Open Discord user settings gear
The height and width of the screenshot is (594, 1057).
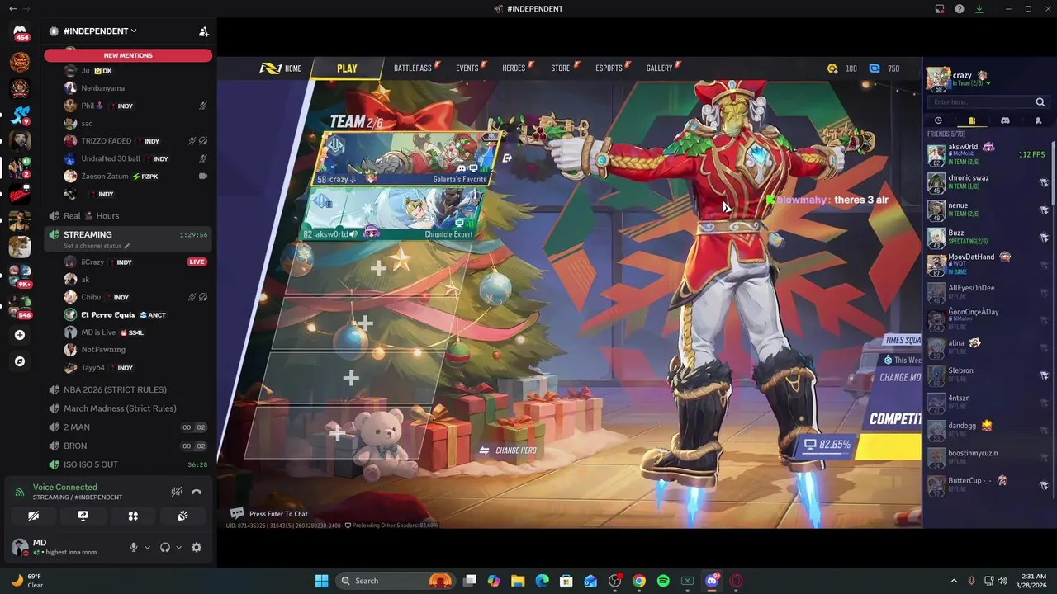[197, 547]
